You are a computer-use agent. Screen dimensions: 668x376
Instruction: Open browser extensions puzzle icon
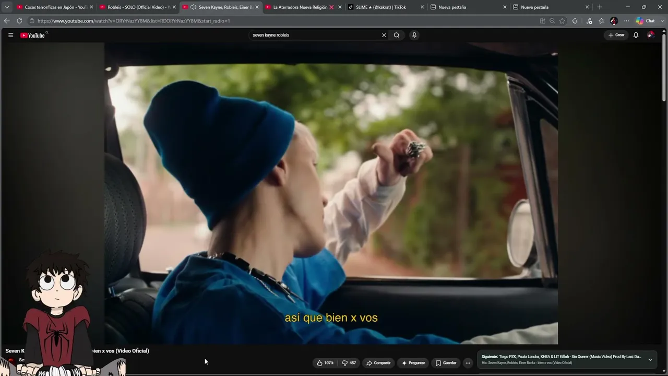click(x=575, y=21)
